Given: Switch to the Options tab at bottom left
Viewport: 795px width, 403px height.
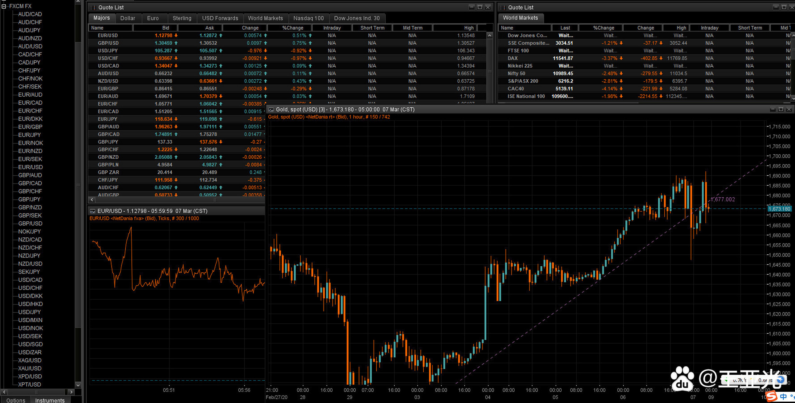Looking at the screenshot, I should tap(16, 400).
